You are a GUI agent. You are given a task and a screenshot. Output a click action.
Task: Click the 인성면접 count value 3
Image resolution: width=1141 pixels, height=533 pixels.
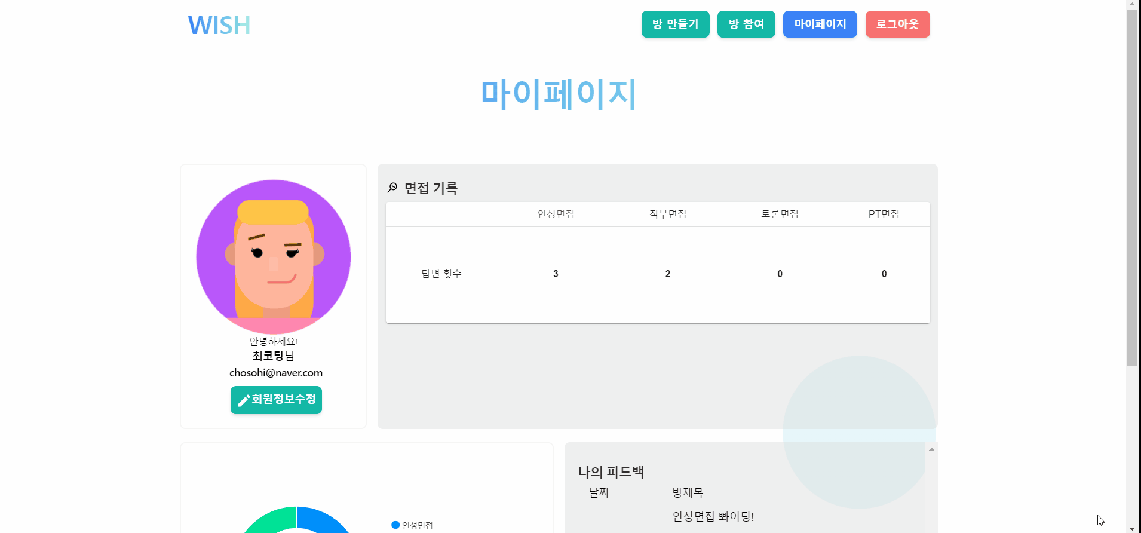pos(556,274)
